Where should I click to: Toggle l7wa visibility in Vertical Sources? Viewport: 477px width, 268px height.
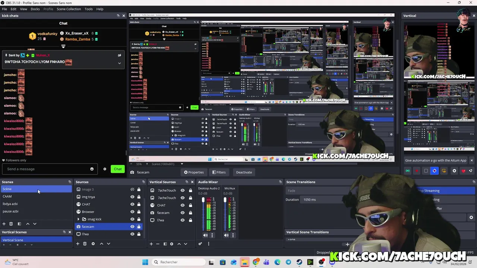183,220
